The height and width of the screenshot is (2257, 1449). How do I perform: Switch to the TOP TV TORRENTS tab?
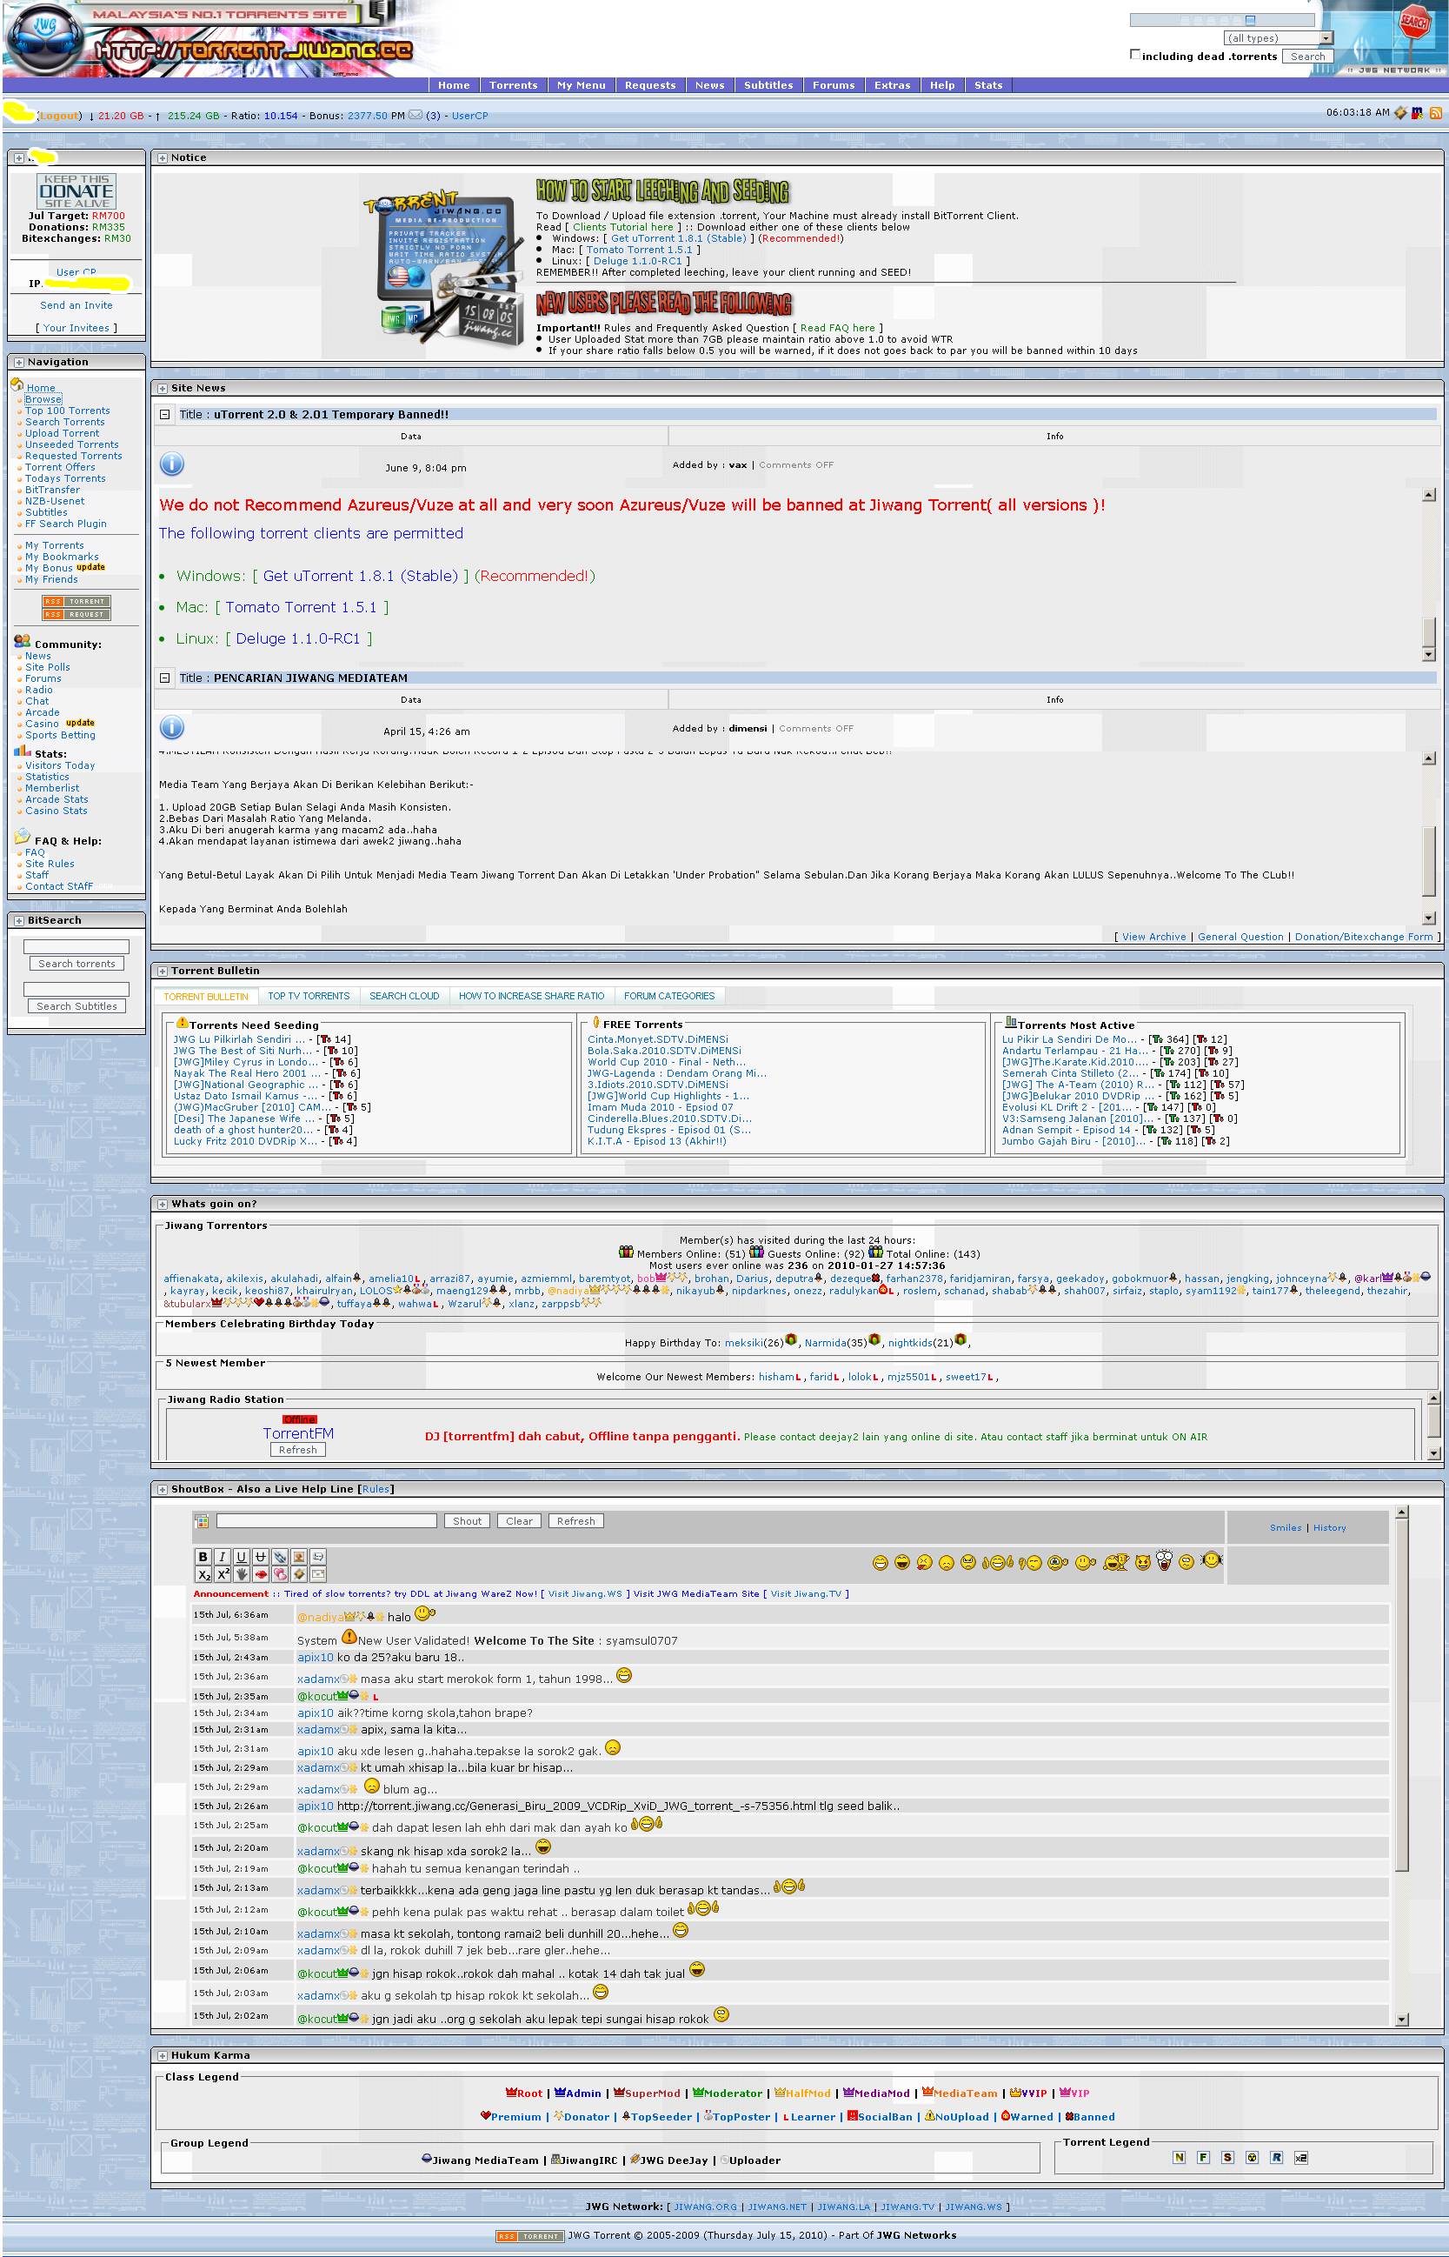pos(309,996)
